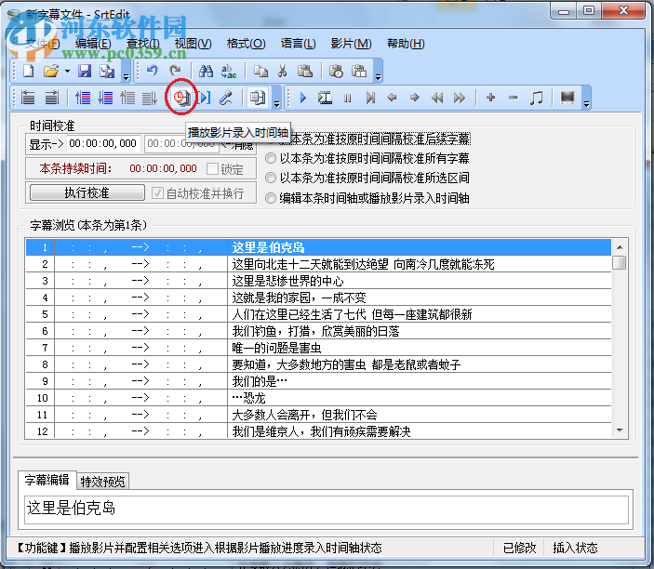Click the paste-with-clock toolbar icon

pyautogui.click(x=336, y=71)
